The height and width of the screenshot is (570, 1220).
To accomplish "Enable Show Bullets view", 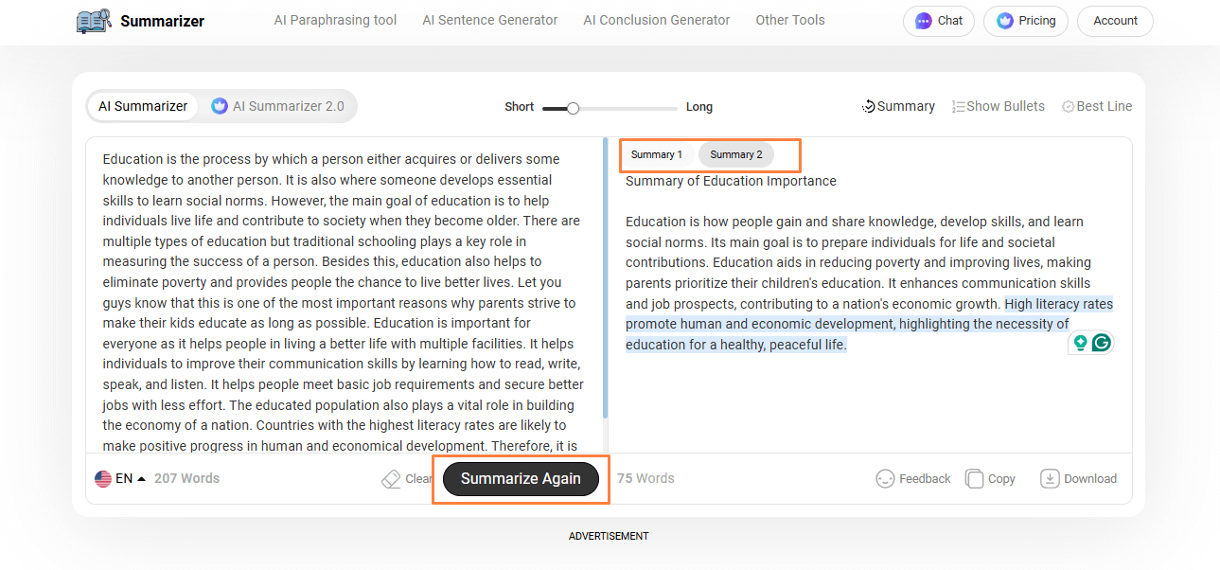I will (x=998, y=106).
